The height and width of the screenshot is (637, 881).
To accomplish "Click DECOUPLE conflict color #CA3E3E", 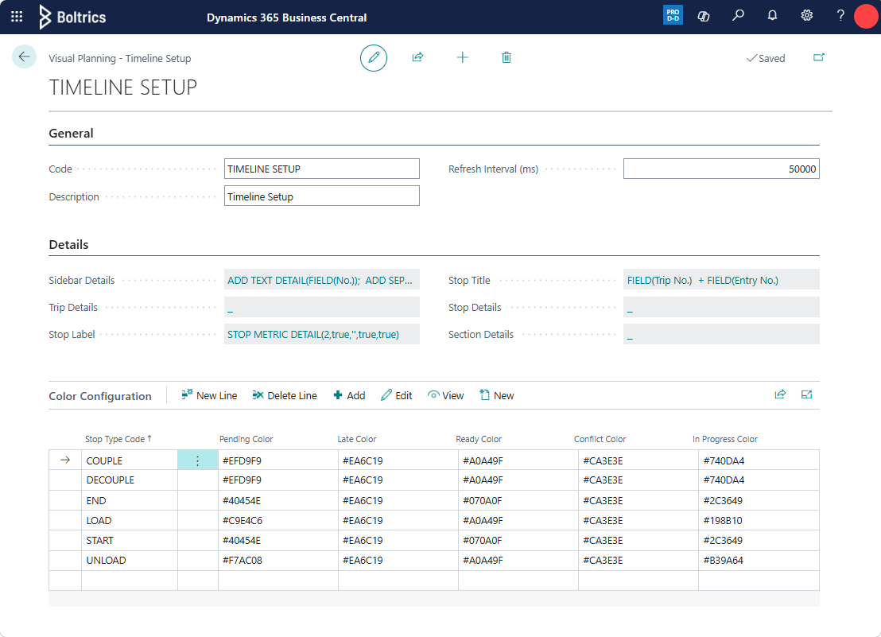I will pyautogui.click(x=638, y=480).
